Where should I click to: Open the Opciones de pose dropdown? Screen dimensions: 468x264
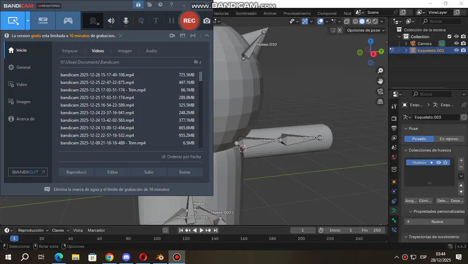366,30
